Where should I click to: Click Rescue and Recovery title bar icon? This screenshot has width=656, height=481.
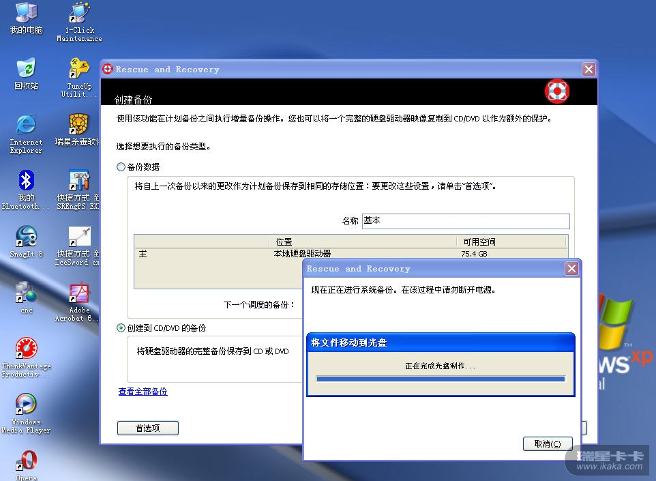click(108, 69)
